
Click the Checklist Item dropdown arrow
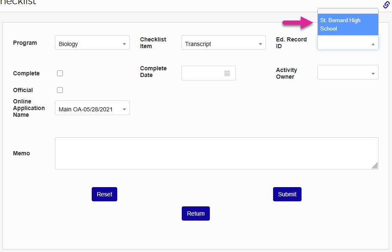[x=260, y=44]
